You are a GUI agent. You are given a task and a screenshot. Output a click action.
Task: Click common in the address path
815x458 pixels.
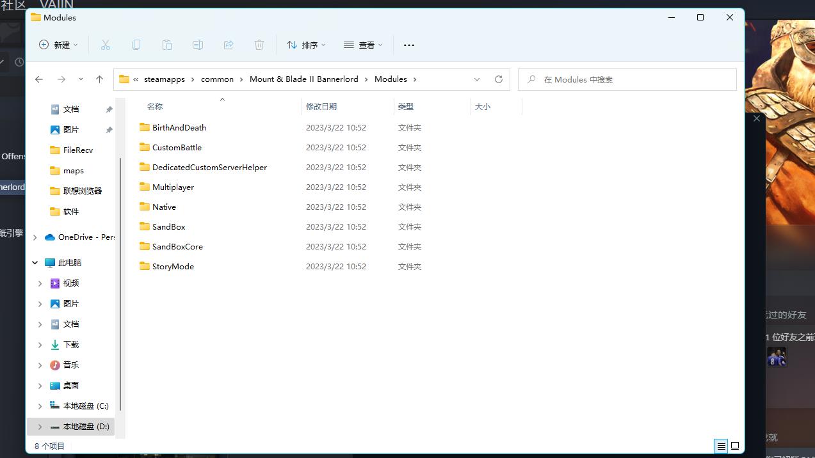click(217, 79)
